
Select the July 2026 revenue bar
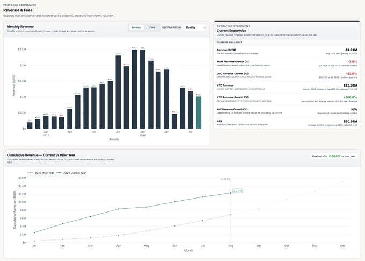191,110
